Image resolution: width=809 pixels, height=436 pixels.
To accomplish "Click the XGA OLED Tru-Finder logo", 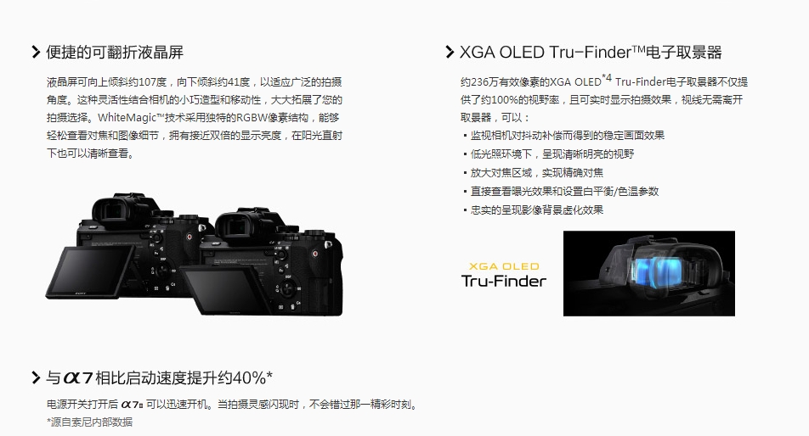I will tap(504, 275).
